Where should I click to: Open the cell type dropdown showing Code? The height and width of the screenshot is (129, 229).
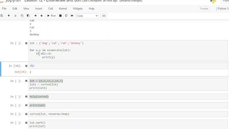pos(87,16)
